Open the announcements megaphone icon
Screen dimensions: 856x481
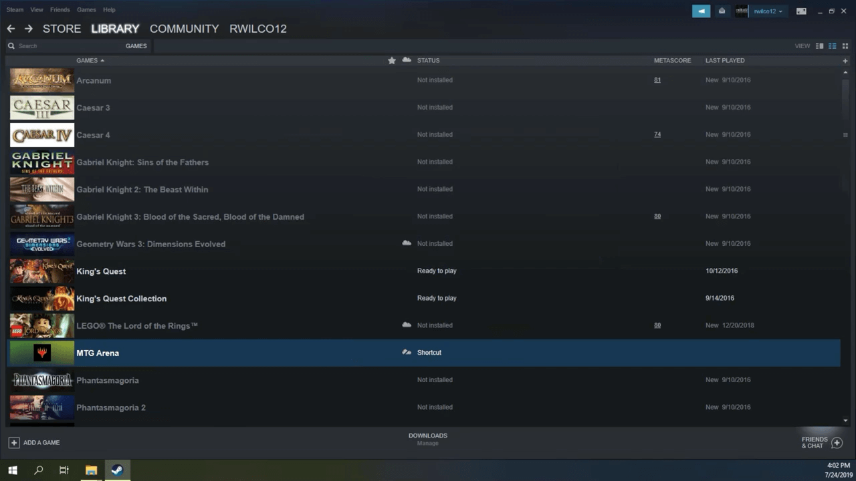click(x=701, y=11)
